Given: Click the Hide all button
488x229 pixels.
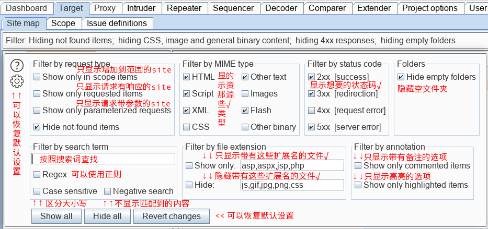Looking at the screenshot, I should (107, 216).
